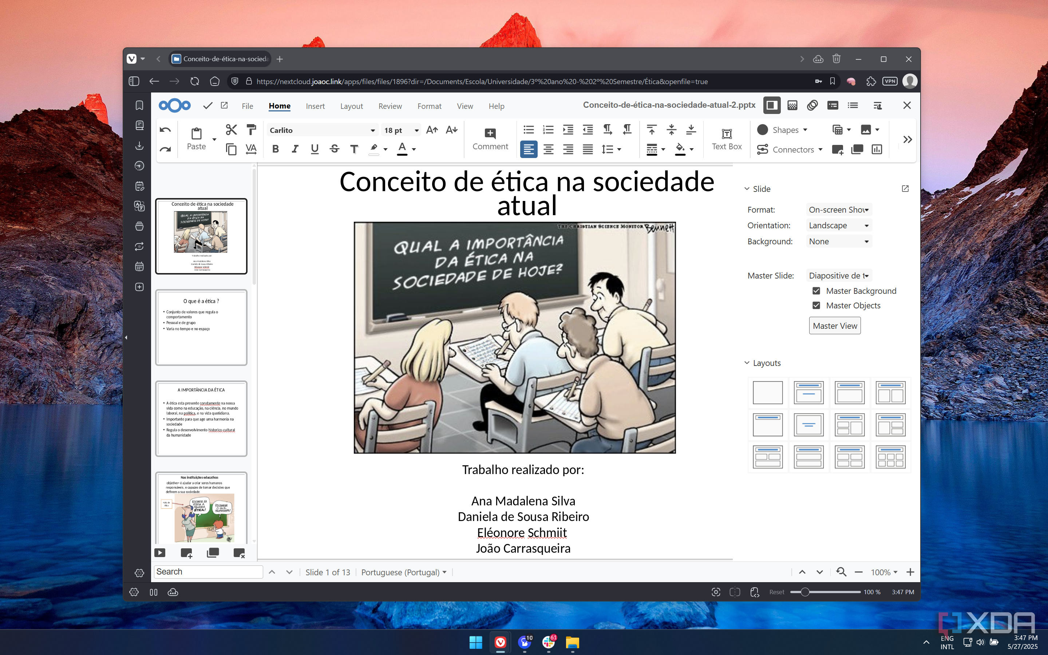
Task: Click the Undo arrow icon
Action: coord(165,130)
